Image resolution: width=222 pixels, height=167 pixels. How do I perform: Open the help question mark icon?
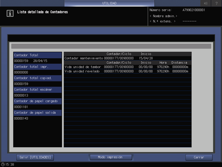click(216, 3)
